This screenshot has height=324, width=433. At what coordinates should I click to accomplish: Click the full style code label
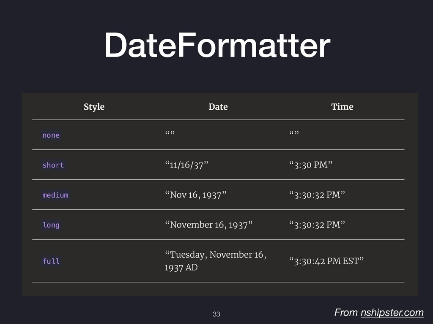51,261
